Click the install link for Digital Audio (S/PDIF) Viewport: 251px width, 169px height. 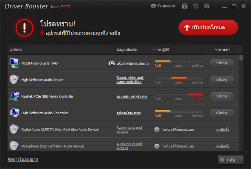(x=222, y=129)
